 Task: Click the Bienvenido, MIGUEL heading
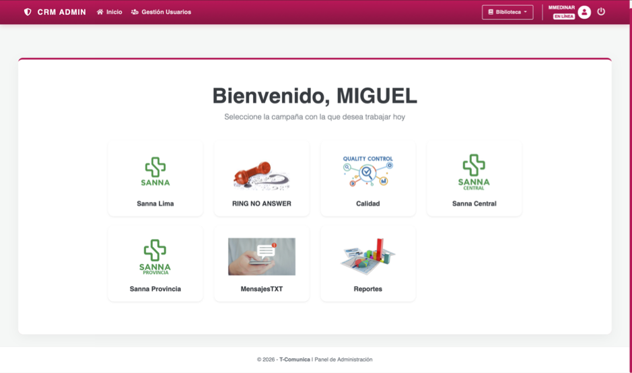[315, 96]
